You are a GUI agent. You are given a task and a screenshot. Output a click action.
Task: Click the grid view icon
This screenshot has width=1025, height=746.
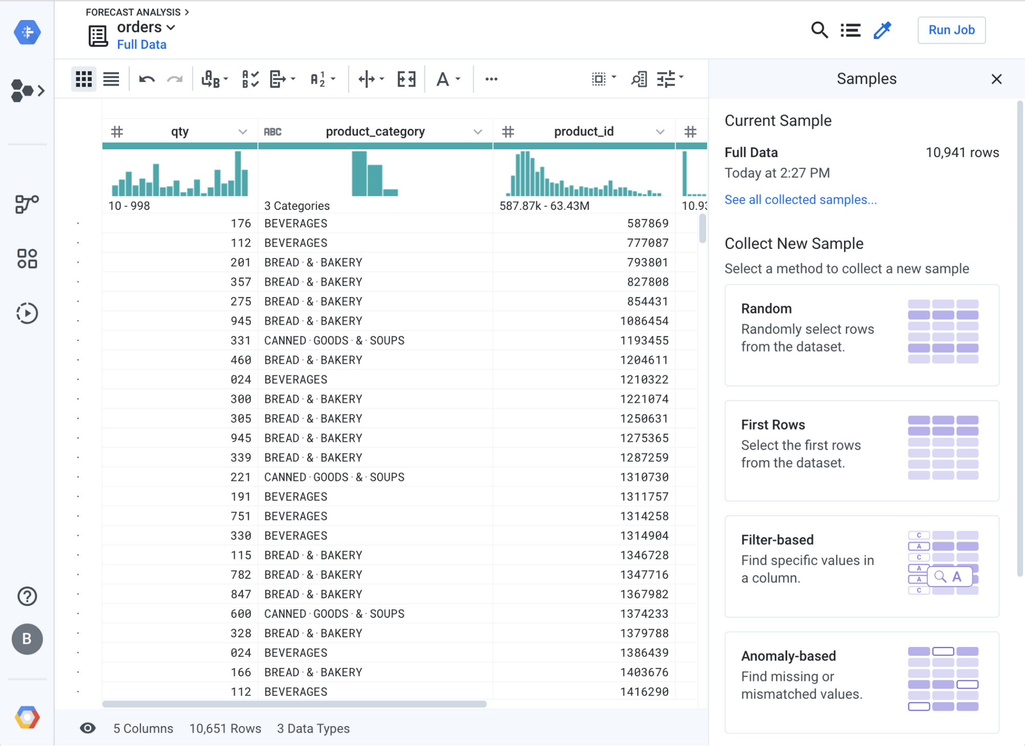tap(83, 78)
